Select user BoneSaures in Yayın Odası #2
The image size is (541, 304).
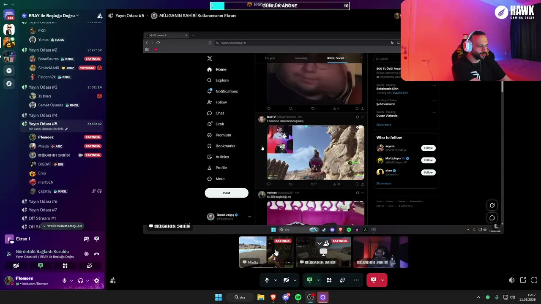coord(66,59)
